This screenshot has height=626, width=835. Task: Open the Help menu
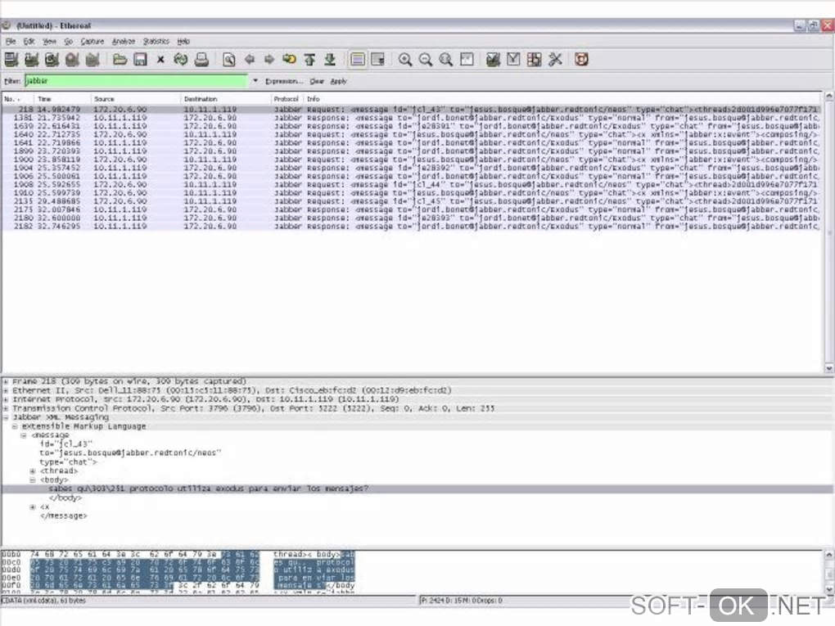(183, 41)
